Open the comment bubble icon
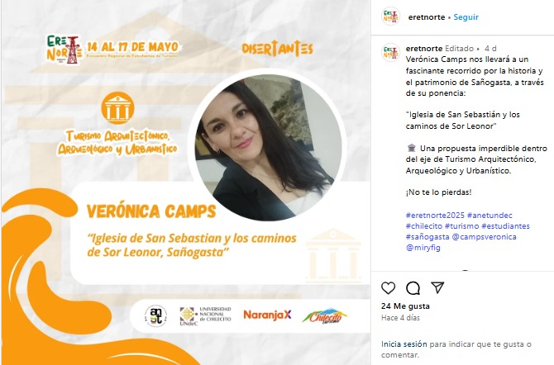The width and height of the screenshot is (554, 365). coord(413,288)
